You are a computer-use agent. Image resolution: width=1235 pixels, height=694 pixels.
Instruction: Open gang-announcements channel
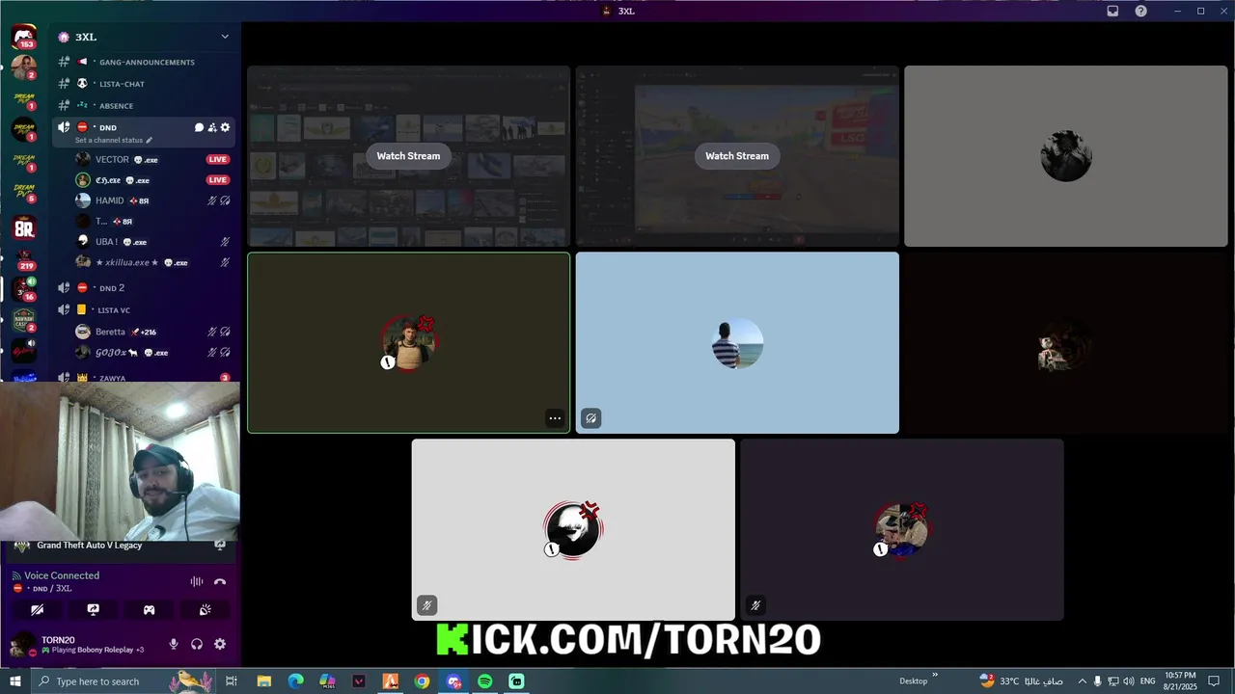pos(145,62)
